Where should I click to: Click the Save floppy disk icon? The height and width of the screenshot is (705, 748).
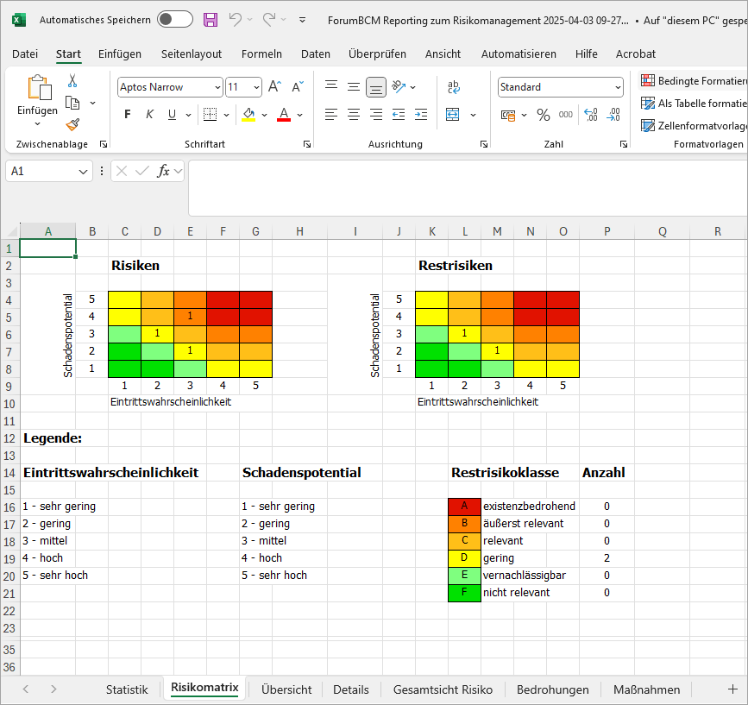(211, 19)
